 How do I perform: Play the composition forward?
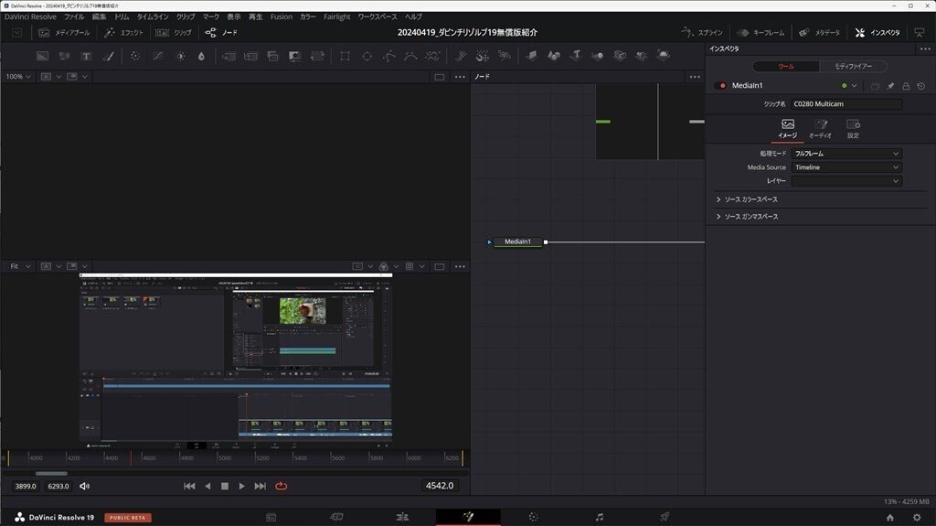241,487
